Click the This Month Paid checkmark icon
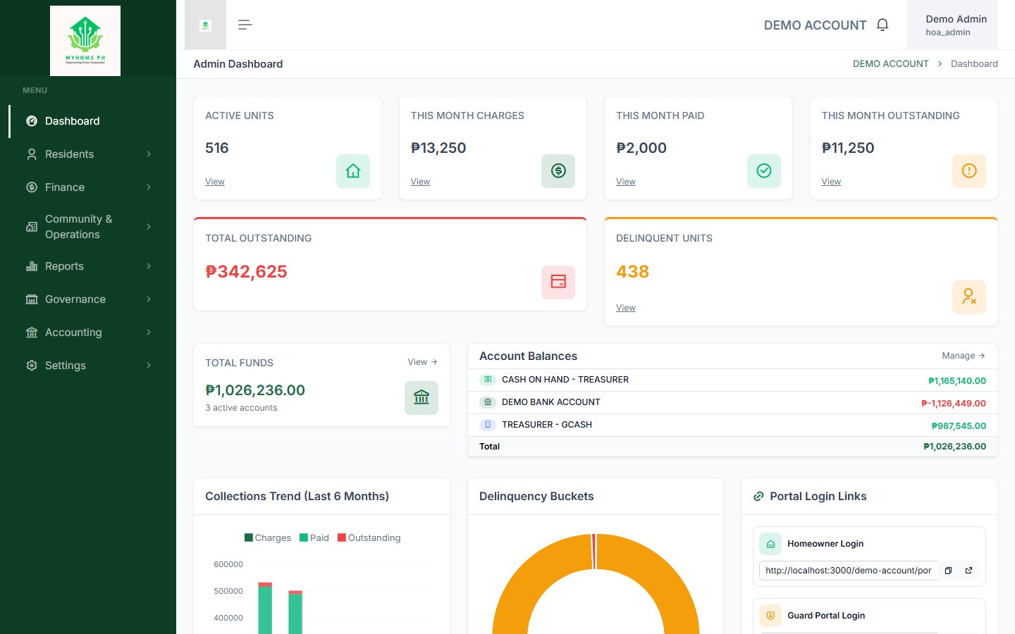The width and height of the screenshot is (1015, 634). pyautogui.click(x=764, y=171)
